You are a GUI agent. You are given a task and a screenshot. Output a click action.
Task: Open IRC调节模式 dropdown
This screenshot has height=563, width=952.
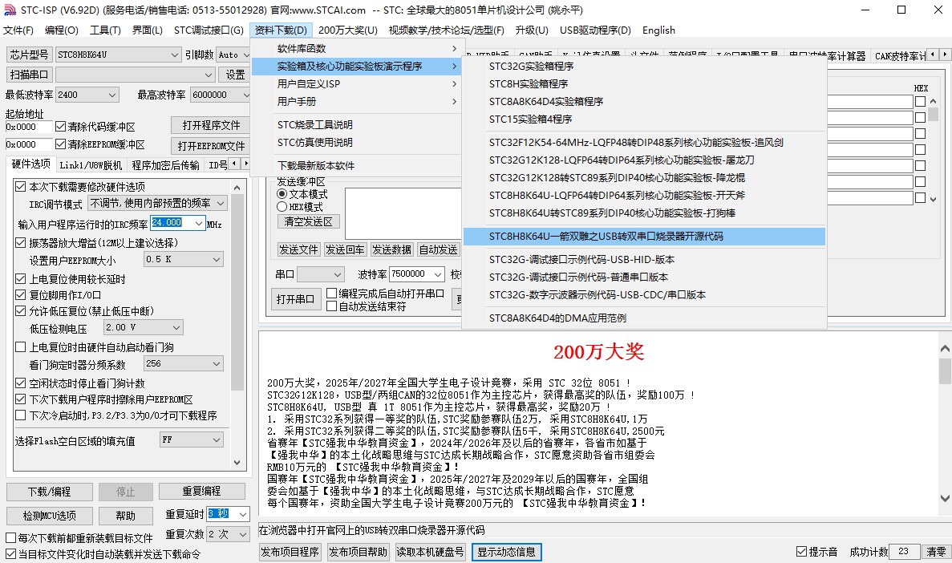click(158, 204)
